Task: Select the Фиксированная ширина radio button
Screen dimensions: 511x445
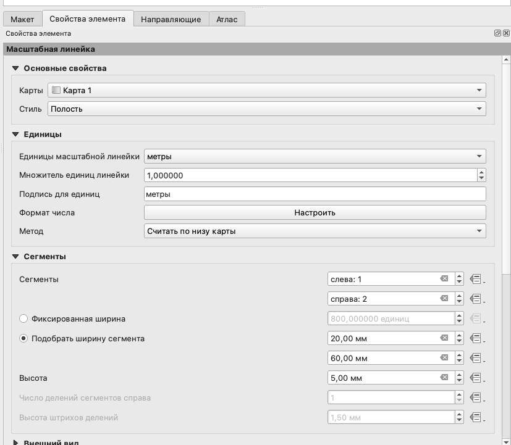Action: pyautogui.click(x=24, y=319)
